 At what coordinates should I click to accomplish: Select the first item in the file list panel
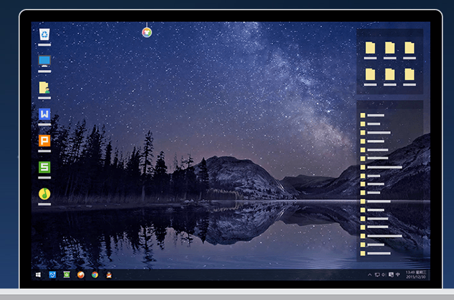372,115
